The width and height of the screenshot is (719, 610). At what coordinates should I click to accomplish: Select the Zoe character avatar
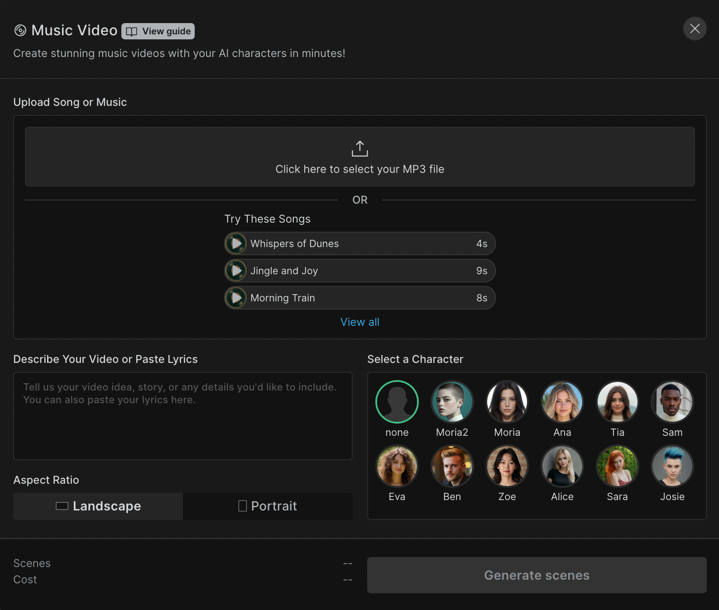pos(507,466)
